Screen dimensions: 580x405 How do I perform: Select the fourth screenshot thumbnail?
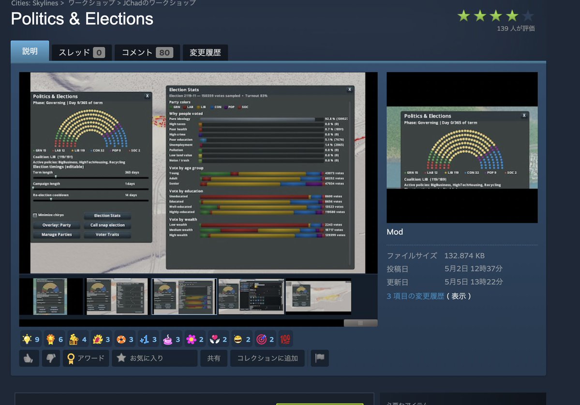point(251,296)
